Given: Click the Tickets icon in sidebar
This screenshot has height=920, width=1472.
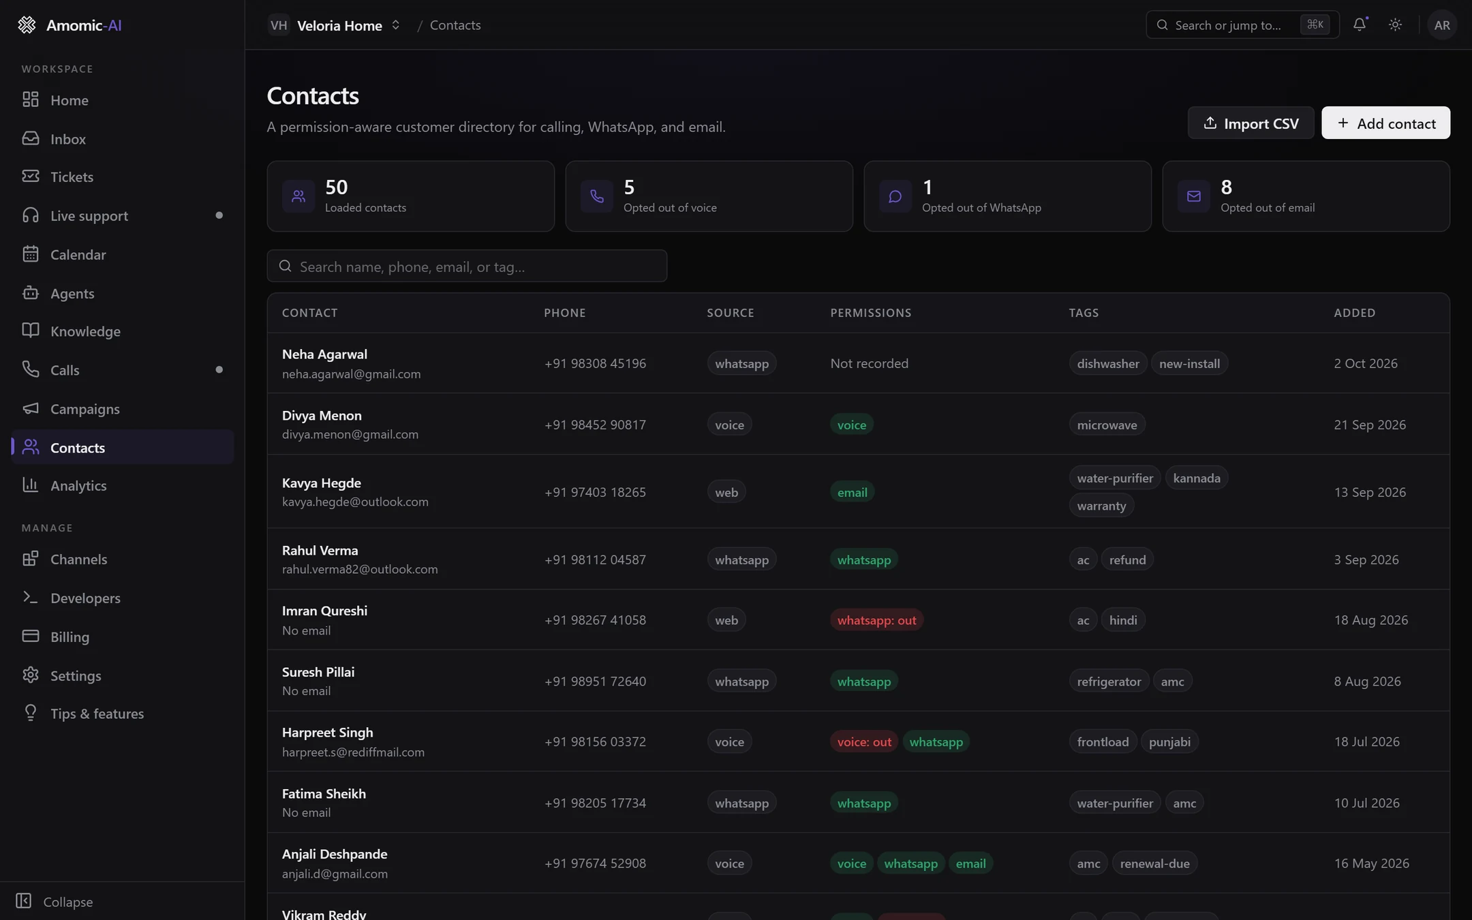Looking at the screenshot, I should (x=31, y=177).
